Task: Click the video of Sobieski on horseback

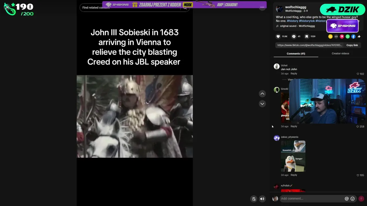Action: pyautogui.click(x=135, y=116)
